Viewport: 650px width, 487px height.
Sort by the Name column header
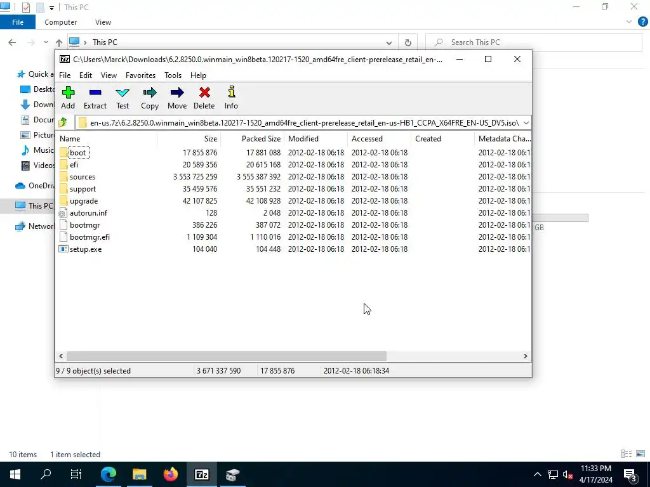click(x=106, y=139)
